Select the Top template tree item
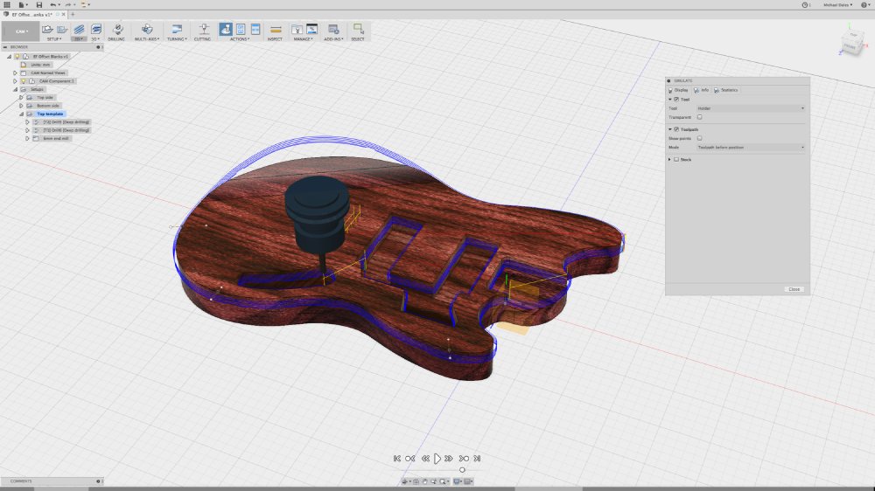 tap(50, 114)
